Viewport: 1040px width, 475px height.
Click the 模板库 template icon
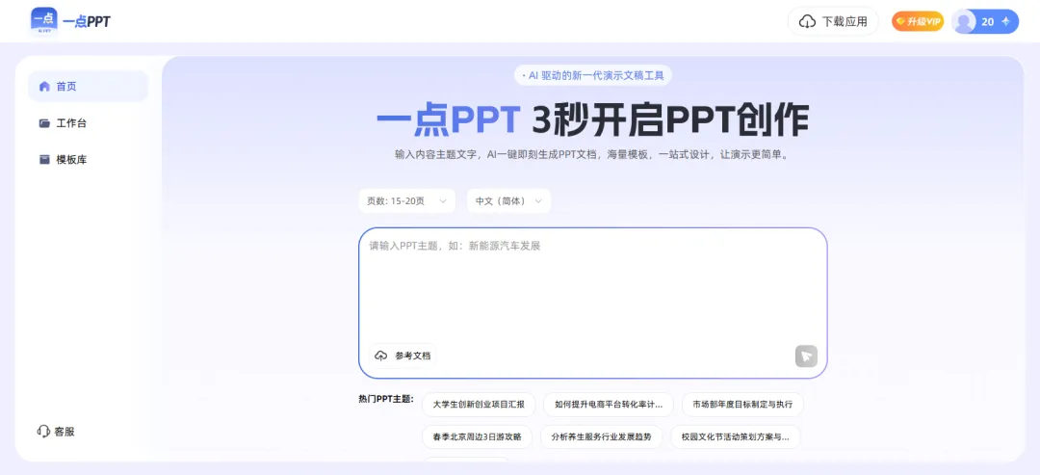coord(44,159)
